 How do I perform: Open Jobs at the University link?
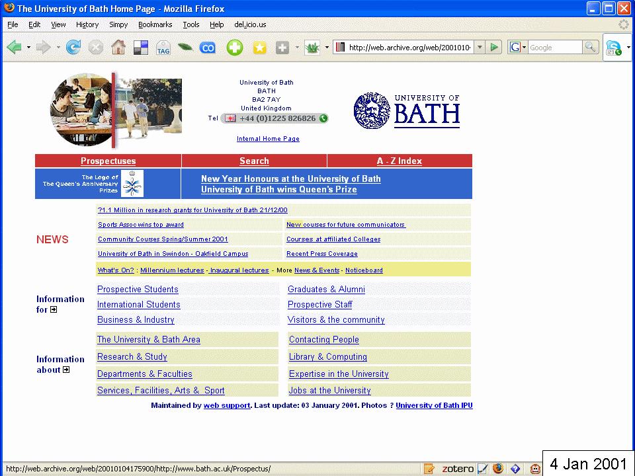pyautogui.click(x=329, y=390)
